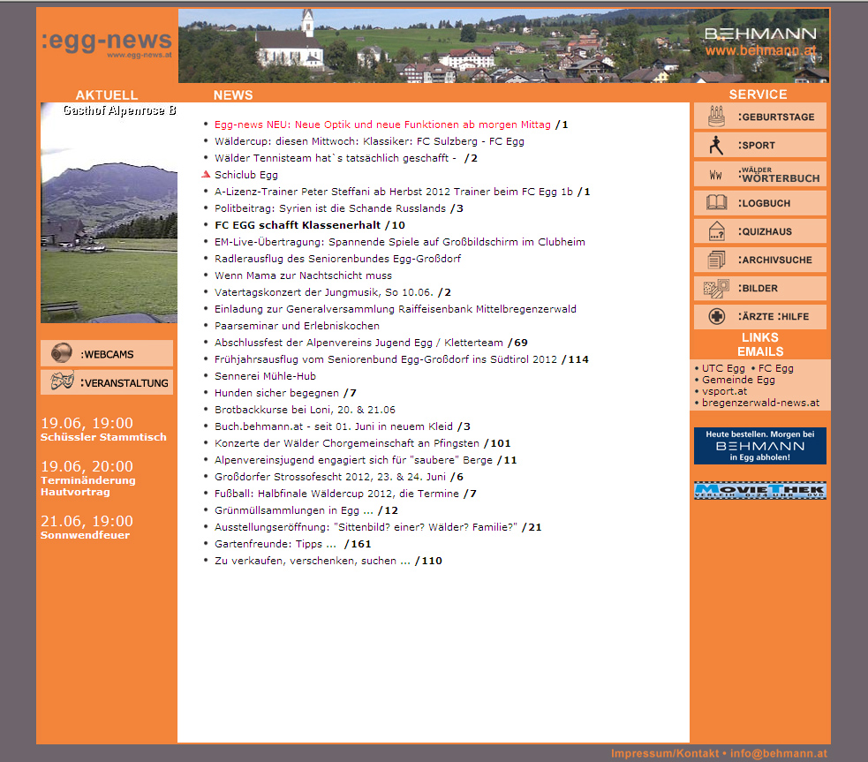Open the Wäldercup FC Sulzberg - FC Egg article

pyautogui.click(x=369, y=141)
